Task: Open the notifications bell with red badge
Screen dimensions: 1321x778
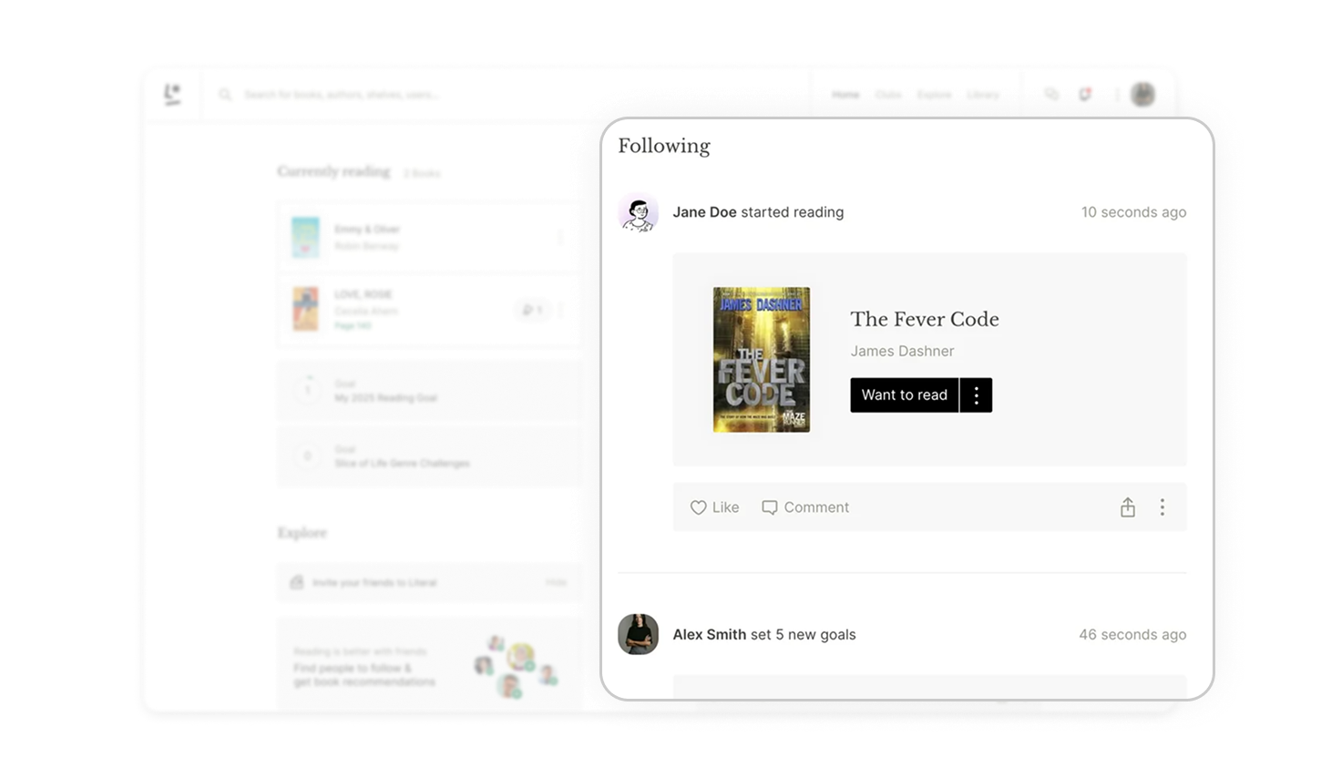Action: click(1085, 94)
